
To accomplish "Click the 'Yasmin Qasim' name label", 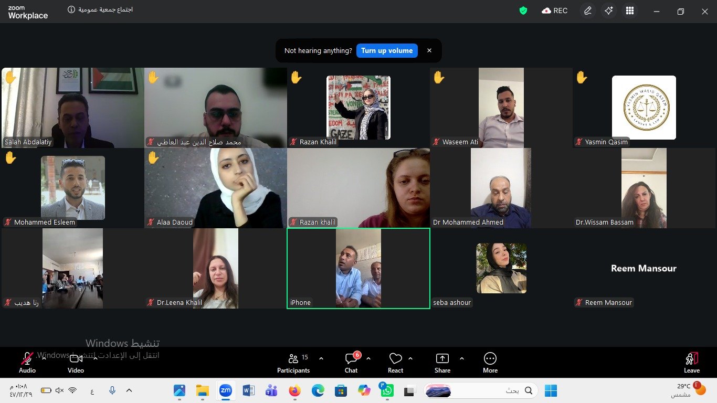I will click(606, 142).
